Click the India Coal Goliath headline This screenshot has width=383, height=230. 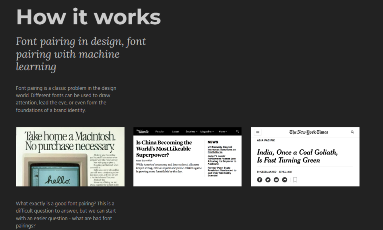coord(297,156)
